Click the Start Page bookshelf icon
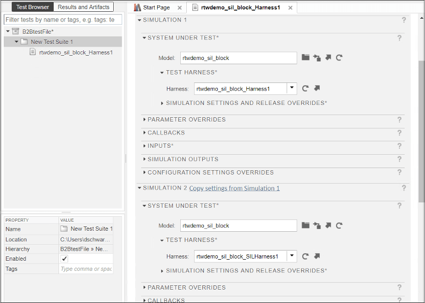The height and width of the screenshot is (303, 425). [137, 7]
